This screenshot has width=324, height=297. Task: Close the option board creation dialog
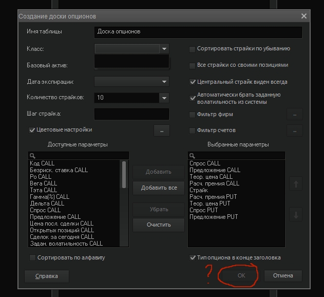(x=304, y=16)
